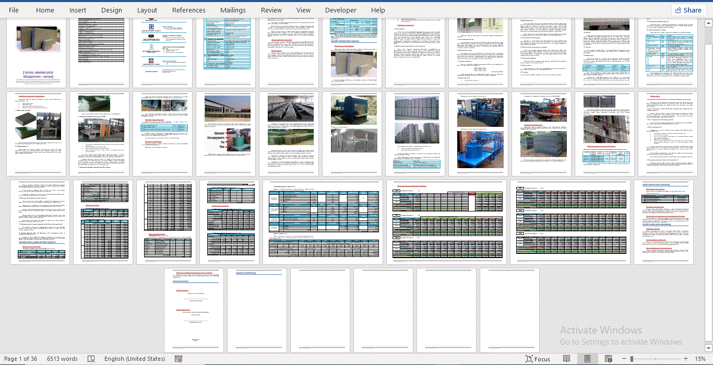Click the Share button
This screenshot has height=365, width=713.
point(688,10)
